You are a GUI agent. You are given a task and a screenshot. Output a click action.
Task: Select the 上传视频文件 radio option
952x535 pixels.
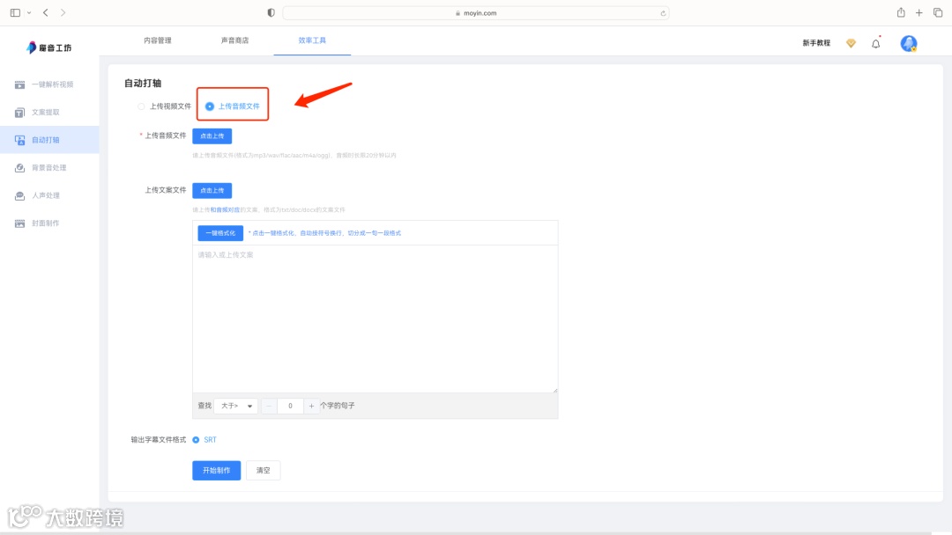141,106
